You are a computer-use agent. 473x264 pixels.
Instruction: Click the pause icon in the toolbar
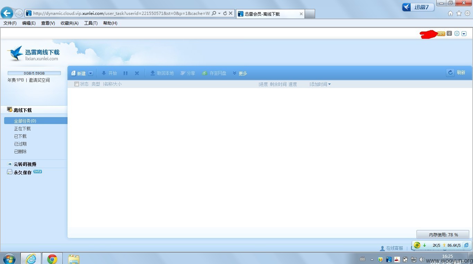(x=126, y=73)
